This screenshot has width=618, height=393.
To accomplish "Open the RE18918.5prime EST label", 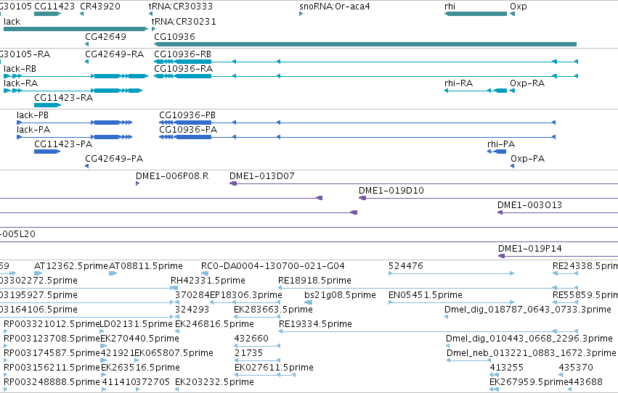I will click(314, 281).
